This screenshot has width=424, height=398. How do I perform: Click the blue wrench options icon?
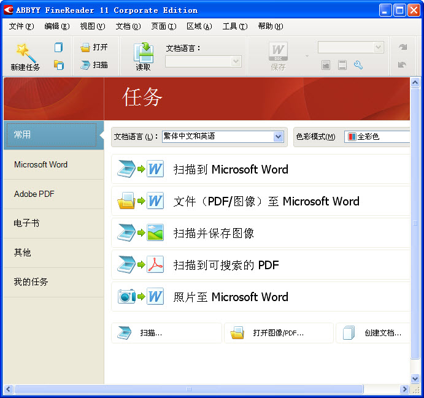coord(358,65)
